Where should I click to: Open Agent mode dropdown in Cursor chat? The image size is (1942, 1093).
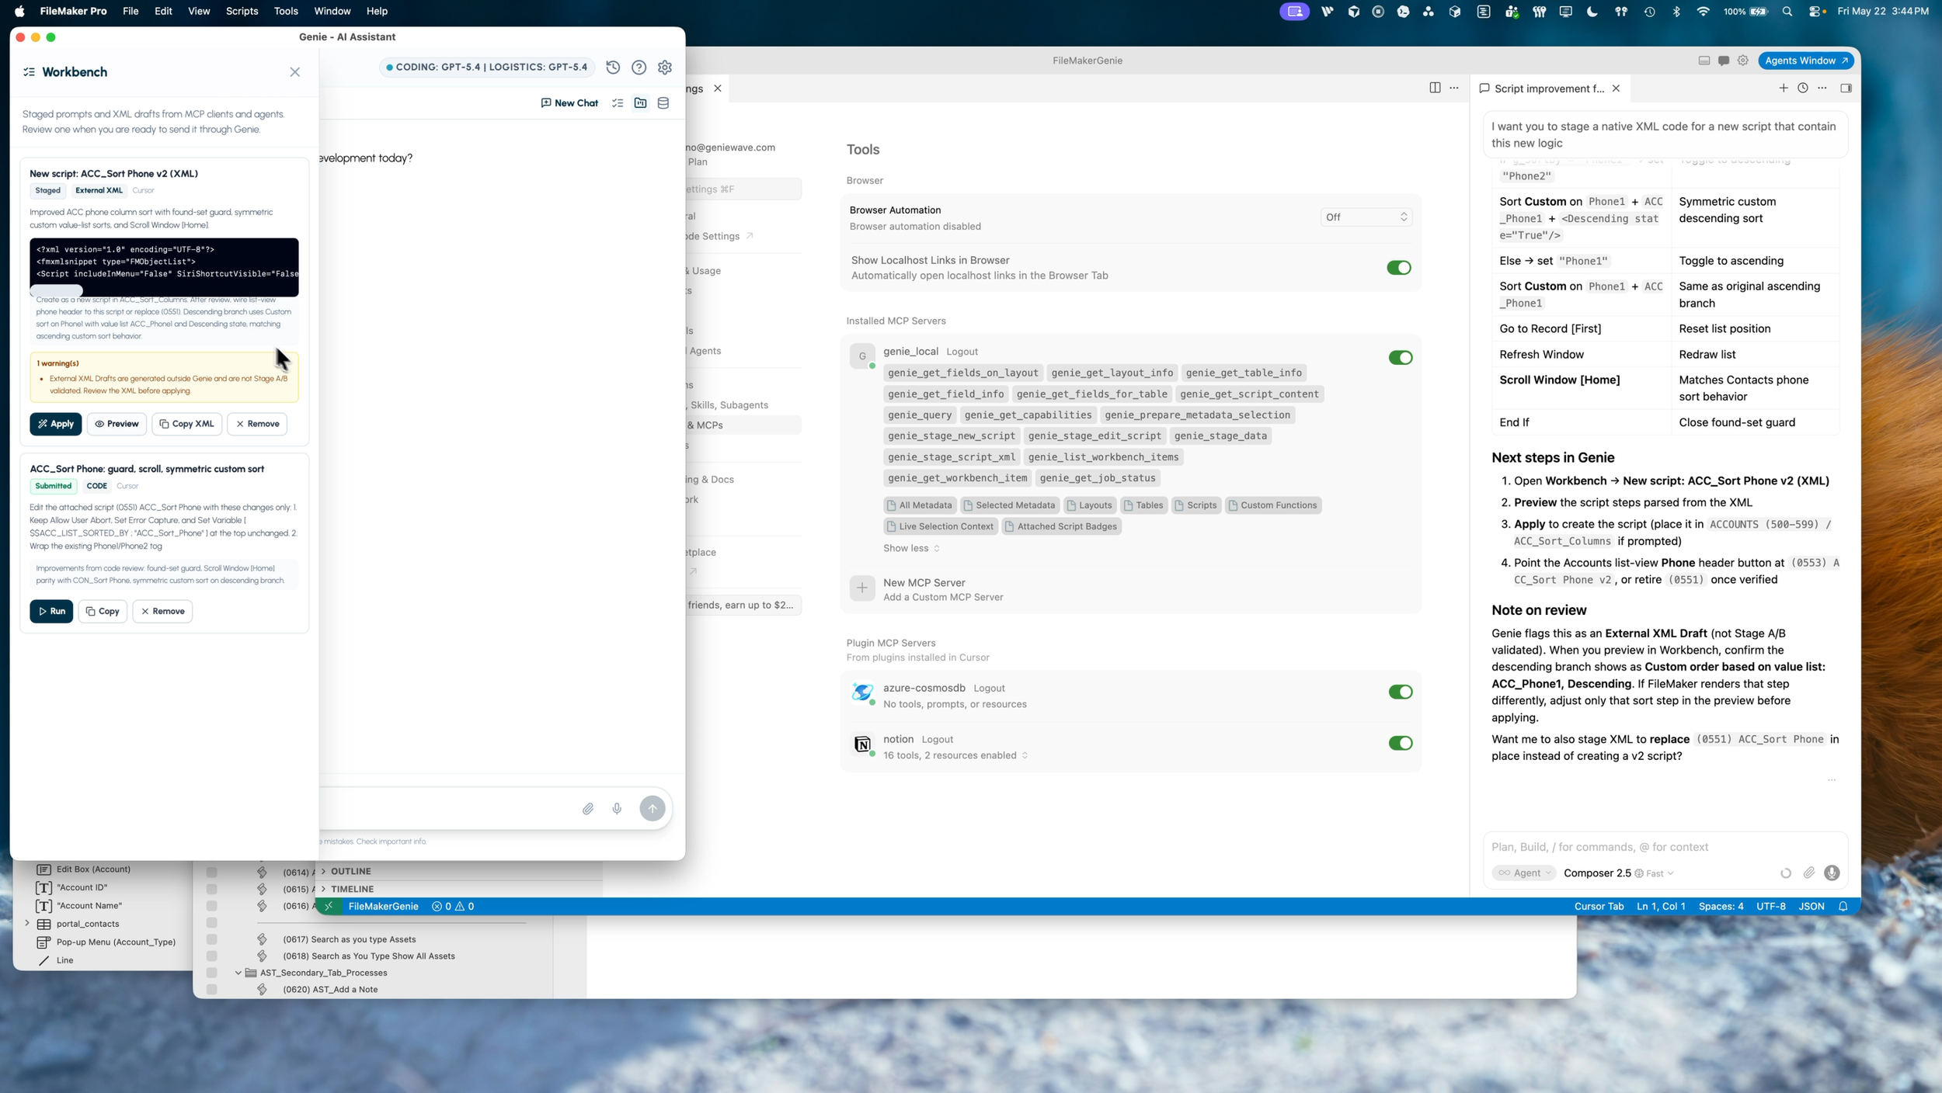pyautogui.click(x=1524, y=873)
